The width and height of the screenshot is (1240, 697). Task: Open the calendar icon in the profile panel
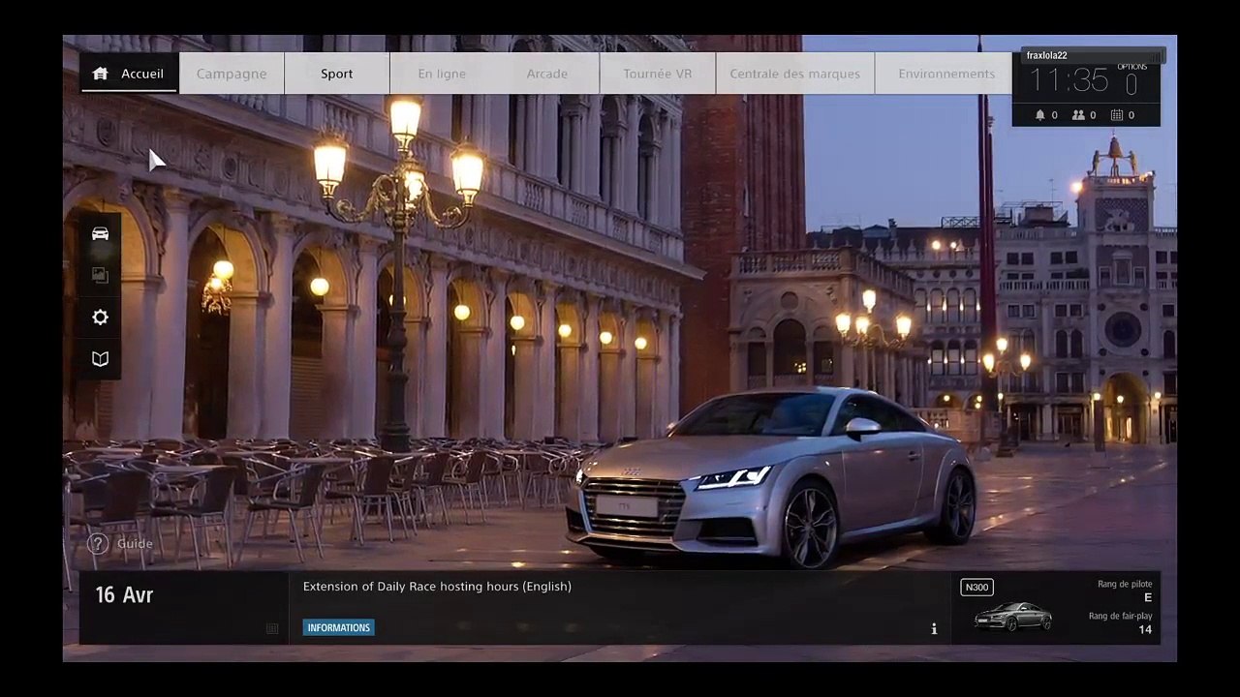click(x=1117, y=115)
